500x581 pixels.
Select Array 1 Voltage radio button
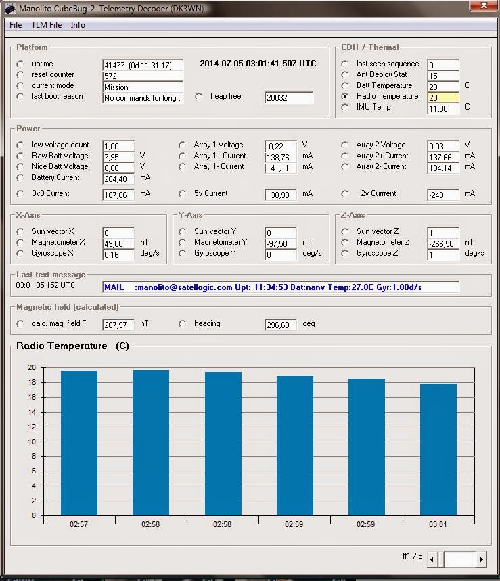(x=182, y=145)
